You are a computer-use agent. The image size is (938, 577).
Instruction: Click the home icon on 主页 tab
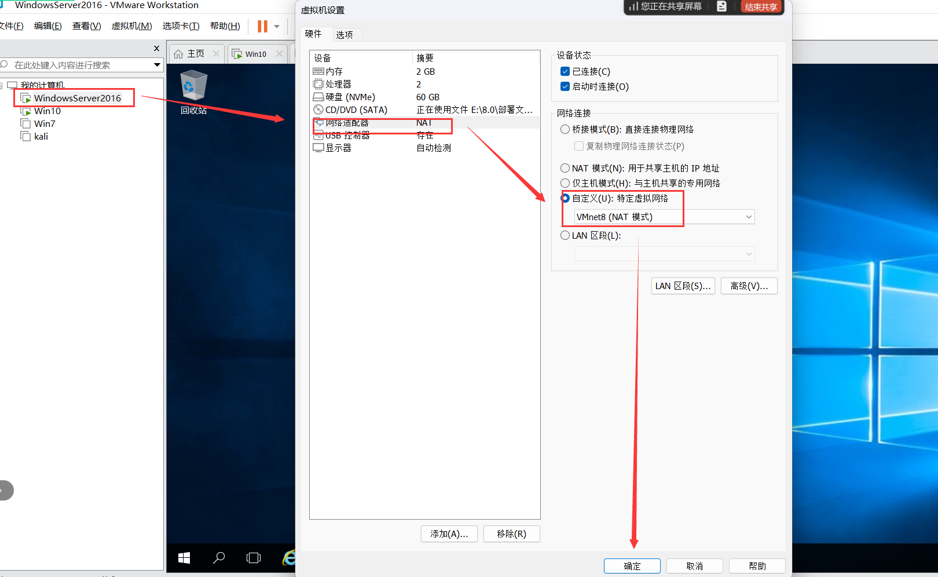pyautogui.click(x=178, y=54)
